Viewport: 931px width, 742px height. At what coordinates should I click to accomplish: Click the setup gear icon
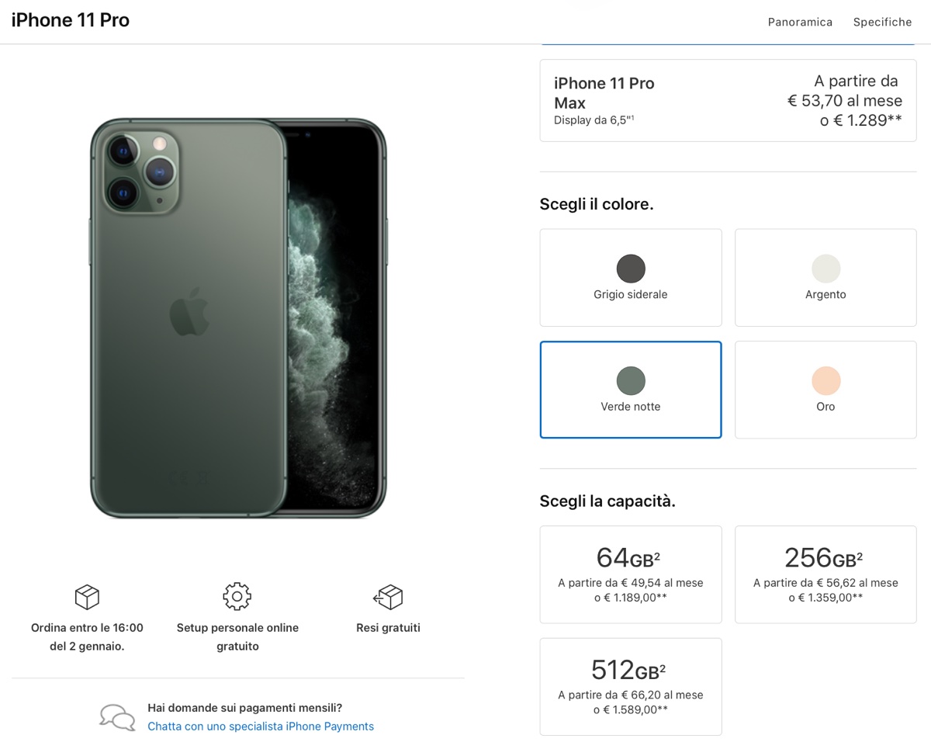[x=237, y=596]
